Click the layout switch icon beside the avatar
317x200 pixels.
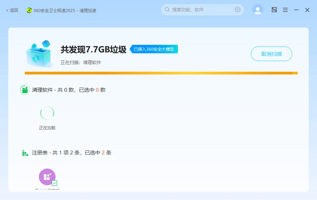coord(274,10)
